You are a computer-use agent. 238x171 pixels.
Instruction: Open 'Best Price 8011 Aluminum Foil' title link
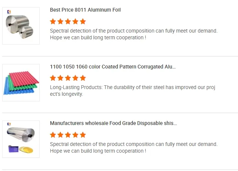click(85, 10)
